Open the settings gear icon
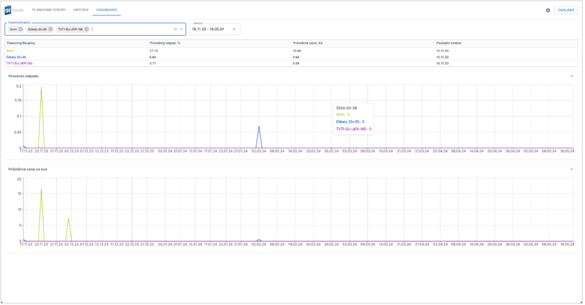Screen dimensions: 585x305 [548, 9]
